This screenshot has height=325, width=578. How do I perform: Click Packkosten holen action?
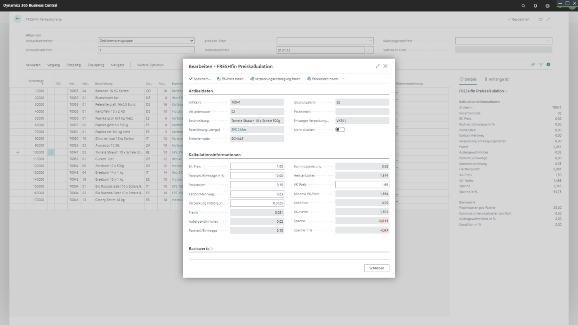pos(322,79)
